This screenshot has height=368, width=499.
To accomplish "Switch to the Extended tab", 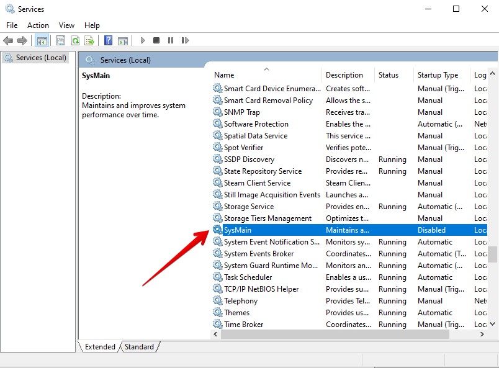I will click(x=100, y=347).
